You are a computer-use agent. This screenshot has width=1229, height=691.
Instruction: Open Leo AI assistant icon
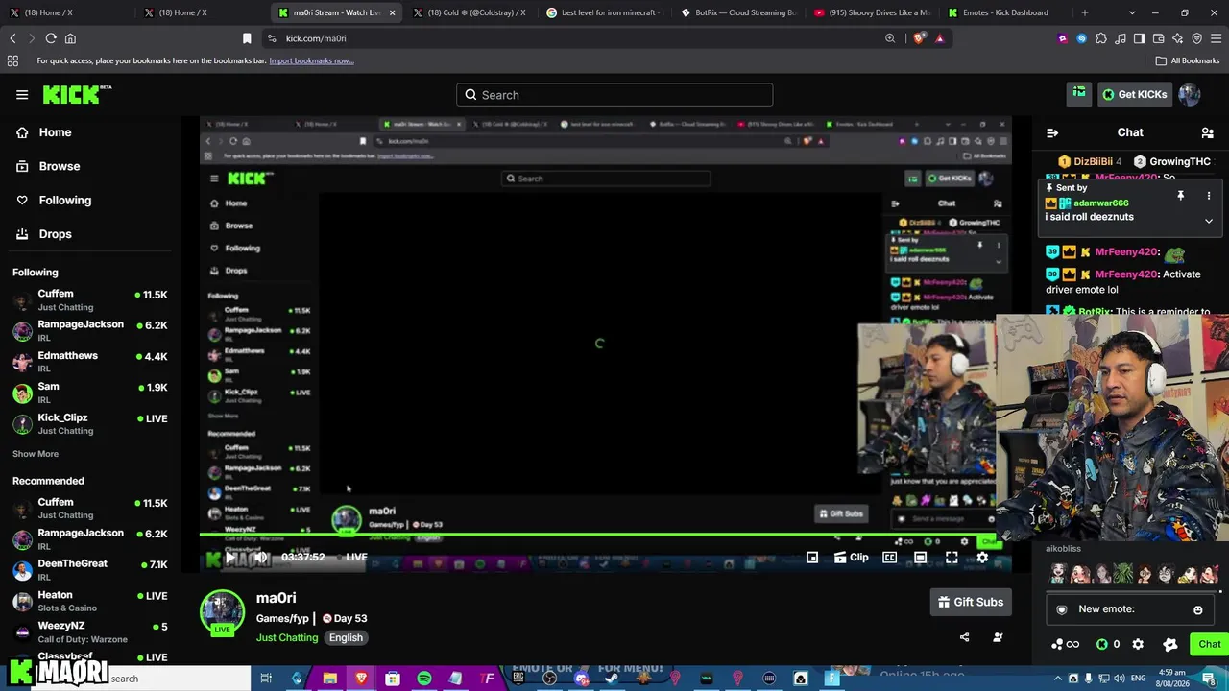point(1177,38)
